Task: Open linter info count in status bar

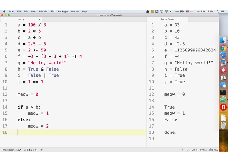Action: pyautogui.click(x=34, y=150)
